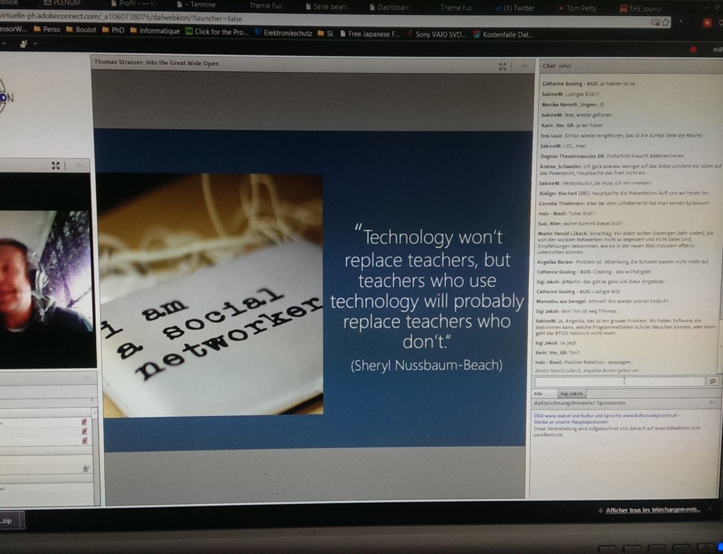Switch to the Alle chat tab
723x554 pixels.
click(539, 393)
